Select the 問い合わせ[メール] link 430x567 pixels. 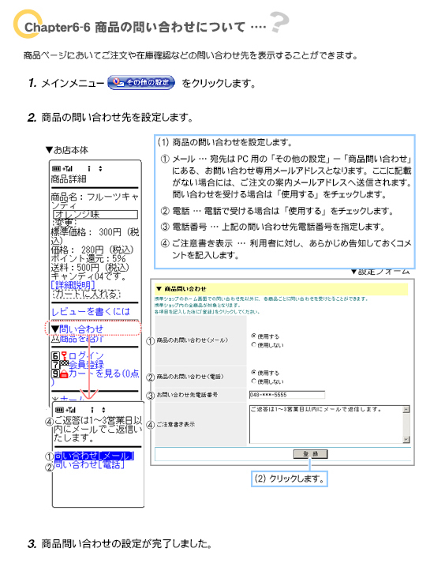94,456
